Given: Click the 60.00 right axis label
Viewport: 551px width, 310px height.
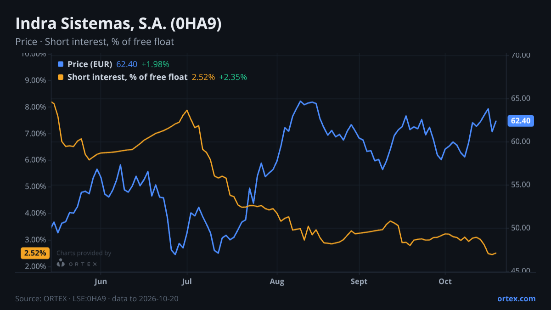Looking at the screenshot, I should (521, 141).
